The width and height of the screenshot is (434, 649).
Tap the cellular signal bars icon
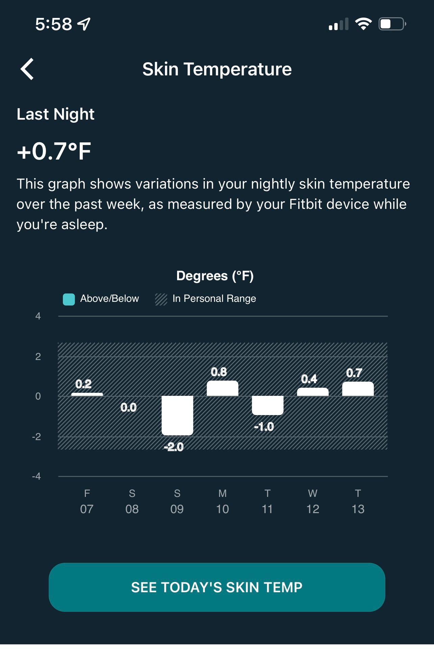338,24
